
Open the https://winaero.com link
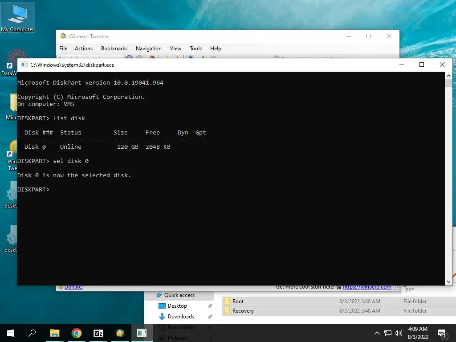(x=367, y=287)
